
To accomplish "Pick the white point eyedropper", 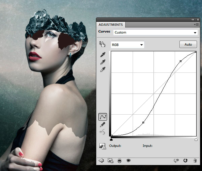I will click(x=103, y=69).
